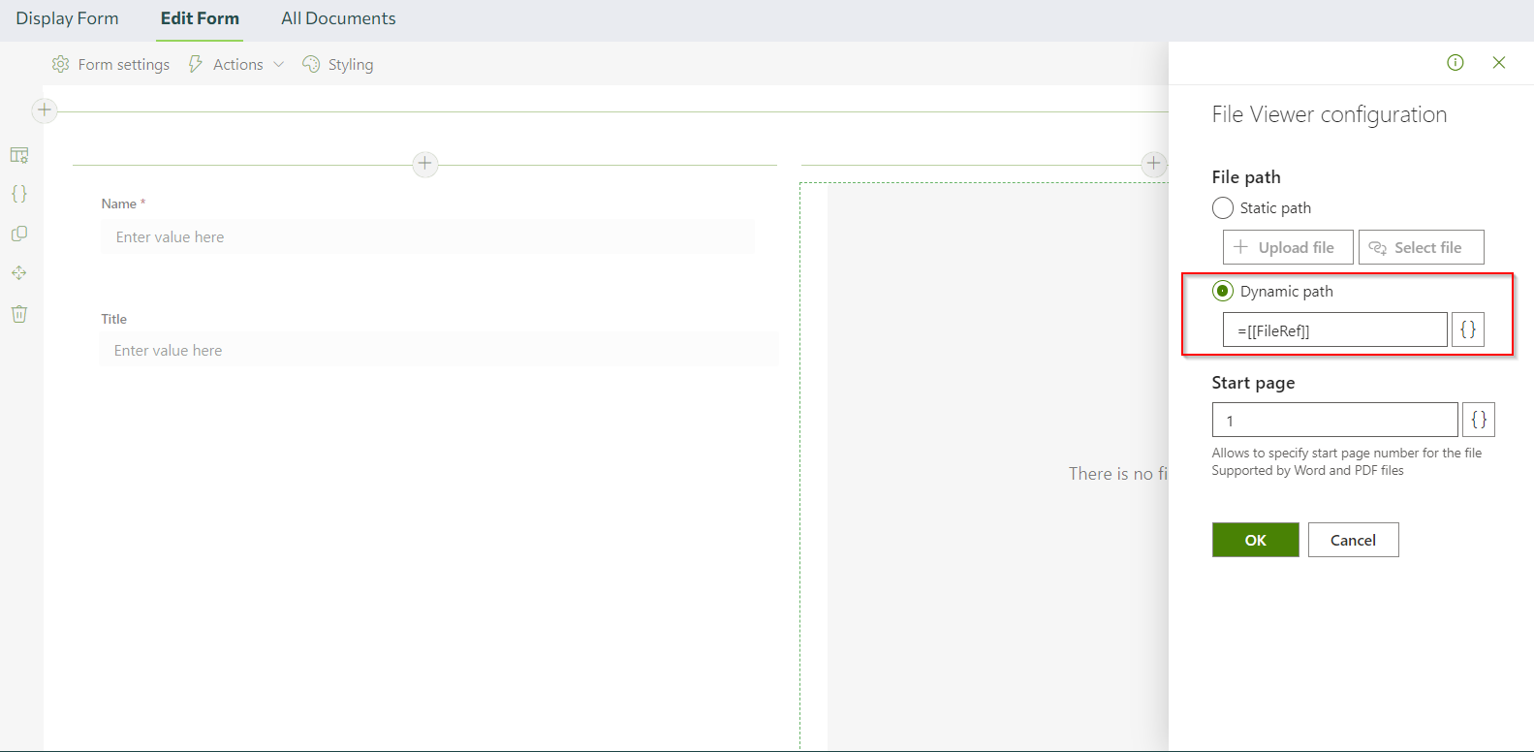Open expression editor next to Dynamic path field

click(1468, 329)
